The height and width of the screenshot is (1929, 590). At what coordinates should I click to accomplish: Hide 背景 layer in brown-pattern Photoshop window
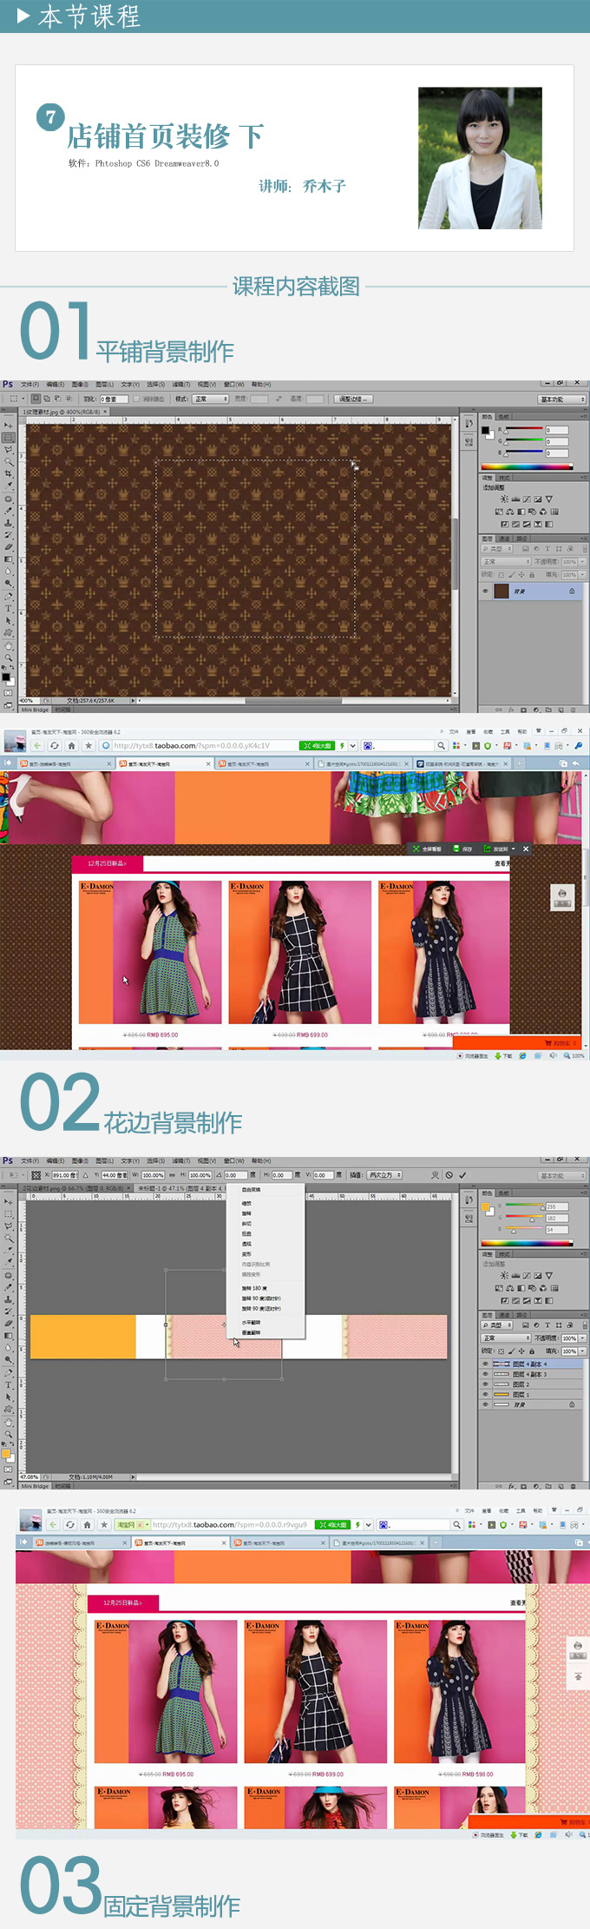tap(485, 591)
